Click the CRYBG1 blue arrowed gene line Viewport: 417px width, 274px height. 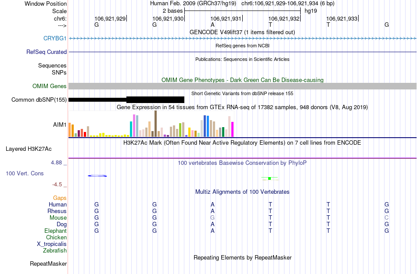point(242,39)
